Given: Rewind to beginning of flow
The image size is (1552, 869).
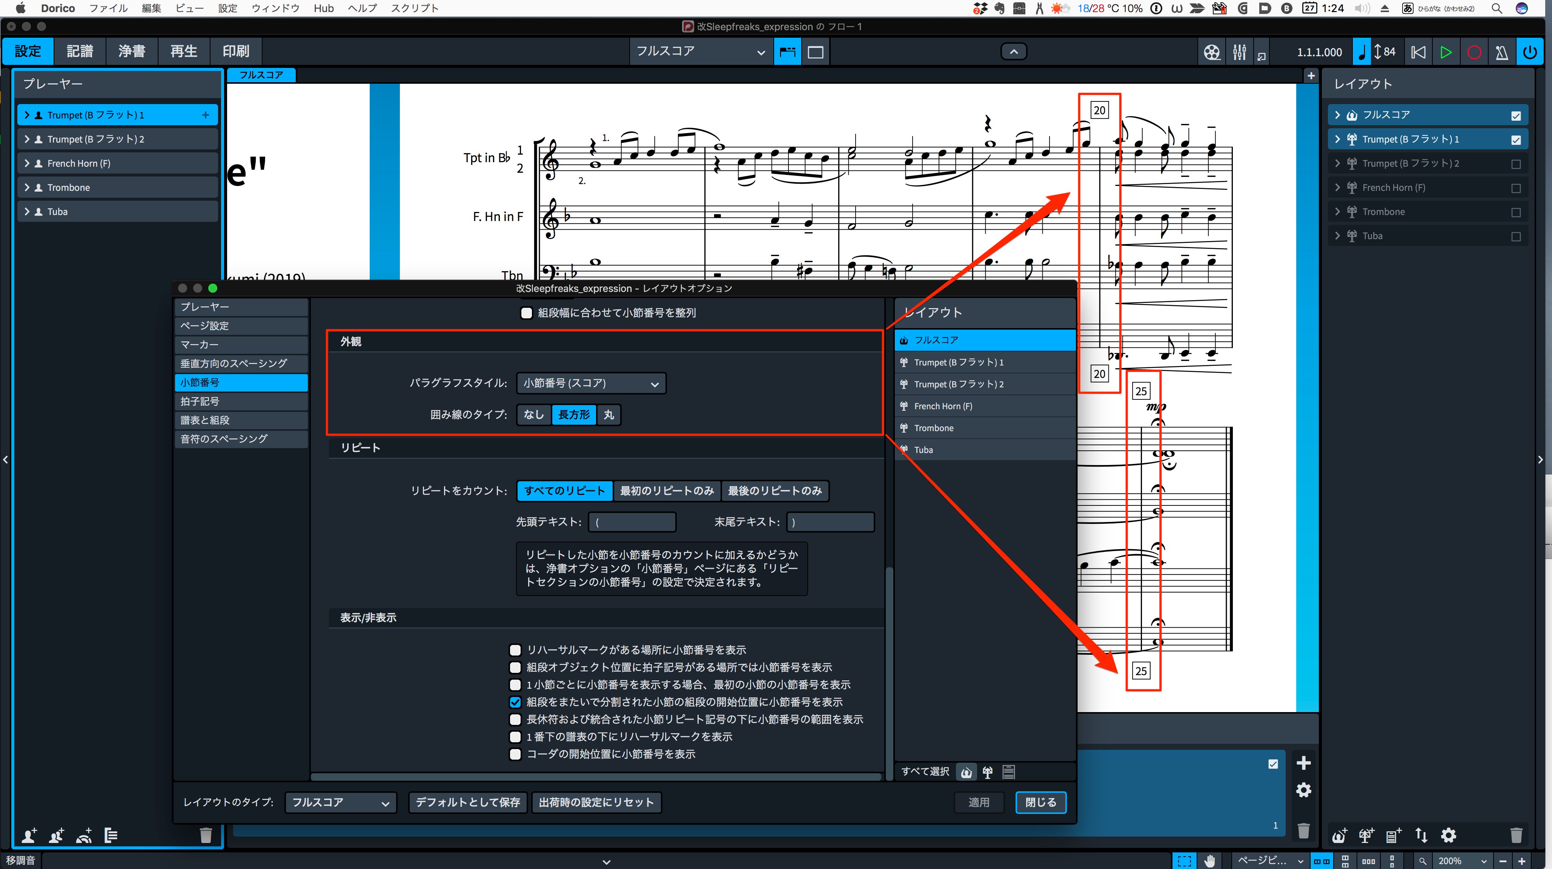Looking at the screenshot, I should [1418, 52].
